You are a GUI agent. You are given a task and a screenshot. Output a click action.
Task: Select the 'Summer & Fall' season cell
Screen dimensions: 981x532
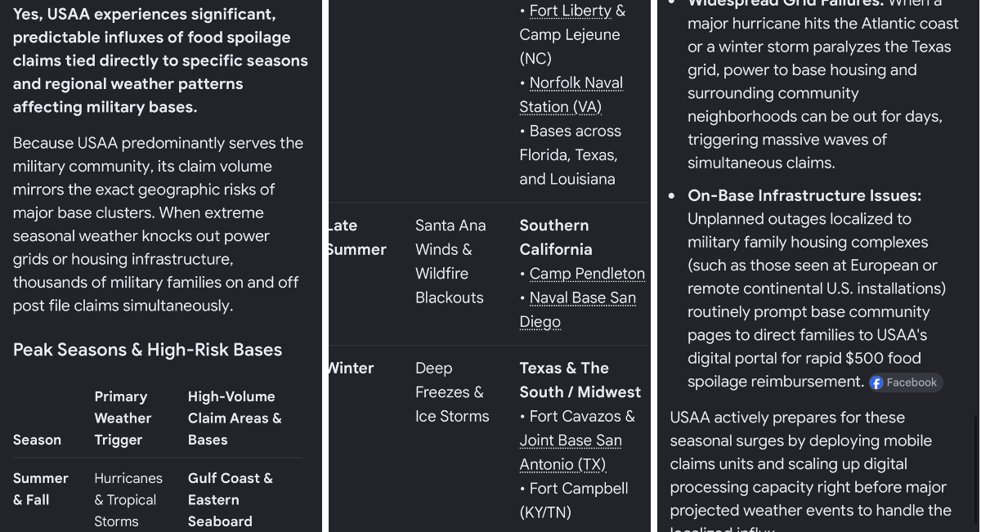point(41,489)
